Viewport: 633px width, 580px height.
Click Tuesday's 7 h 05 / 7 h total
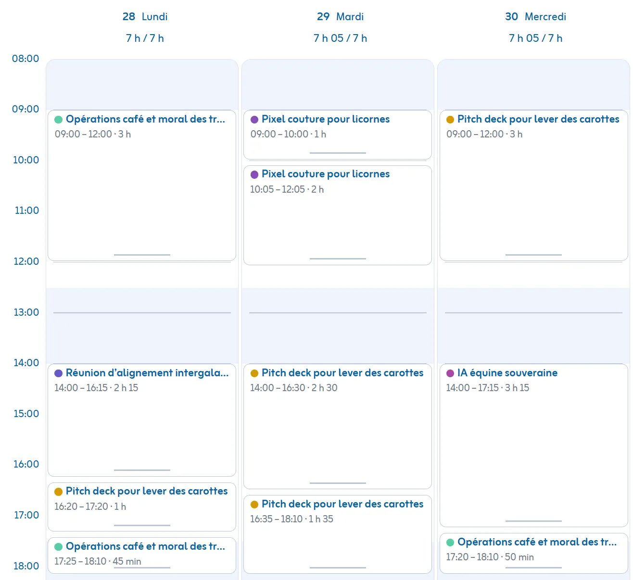point(340,38)
